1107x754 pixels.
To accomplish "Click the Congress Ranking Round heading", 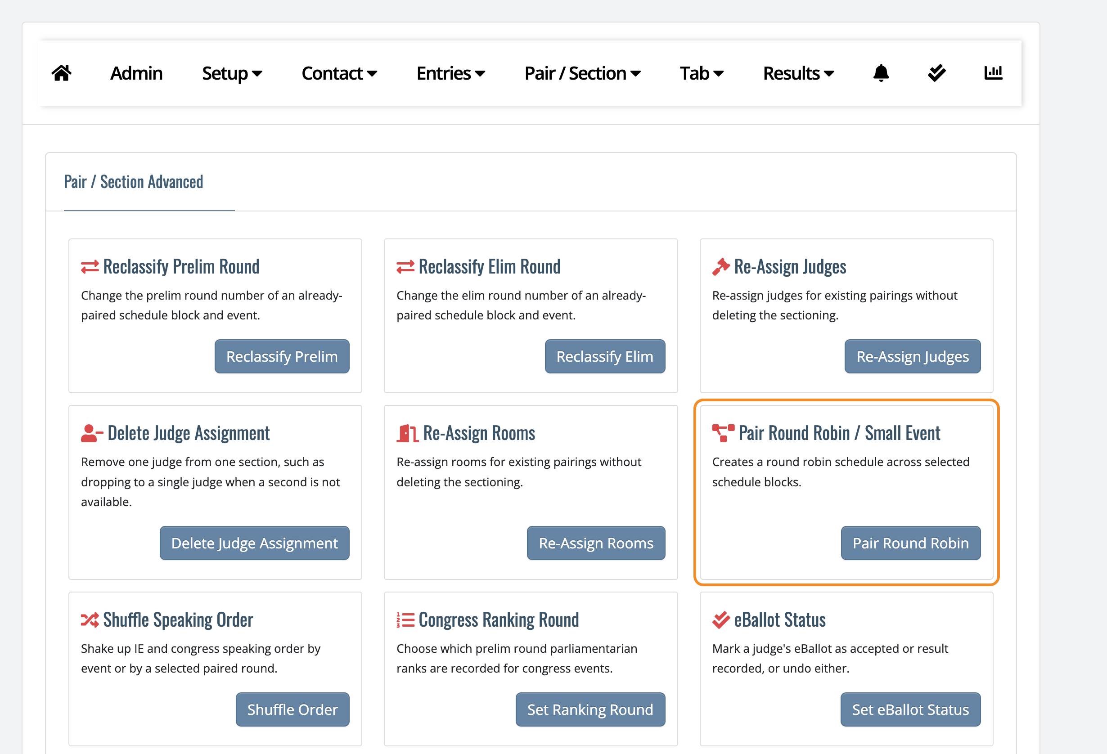I will point(499,620).
